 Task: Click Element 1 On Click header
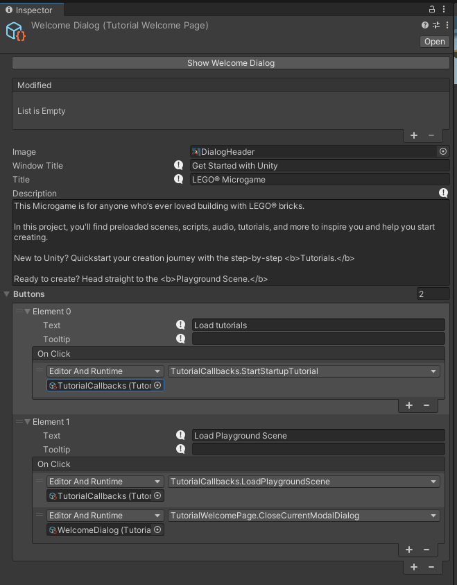pos(239,464)
